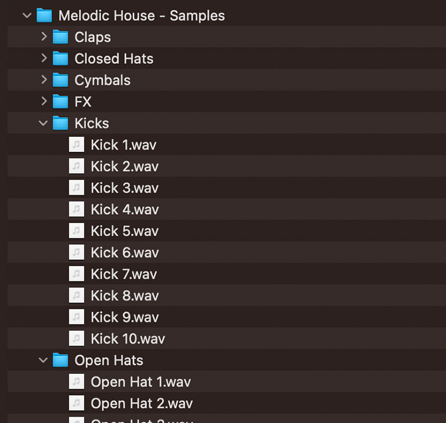
Task: Click the Closed Hats folder icon
Action: coord(60,59)
